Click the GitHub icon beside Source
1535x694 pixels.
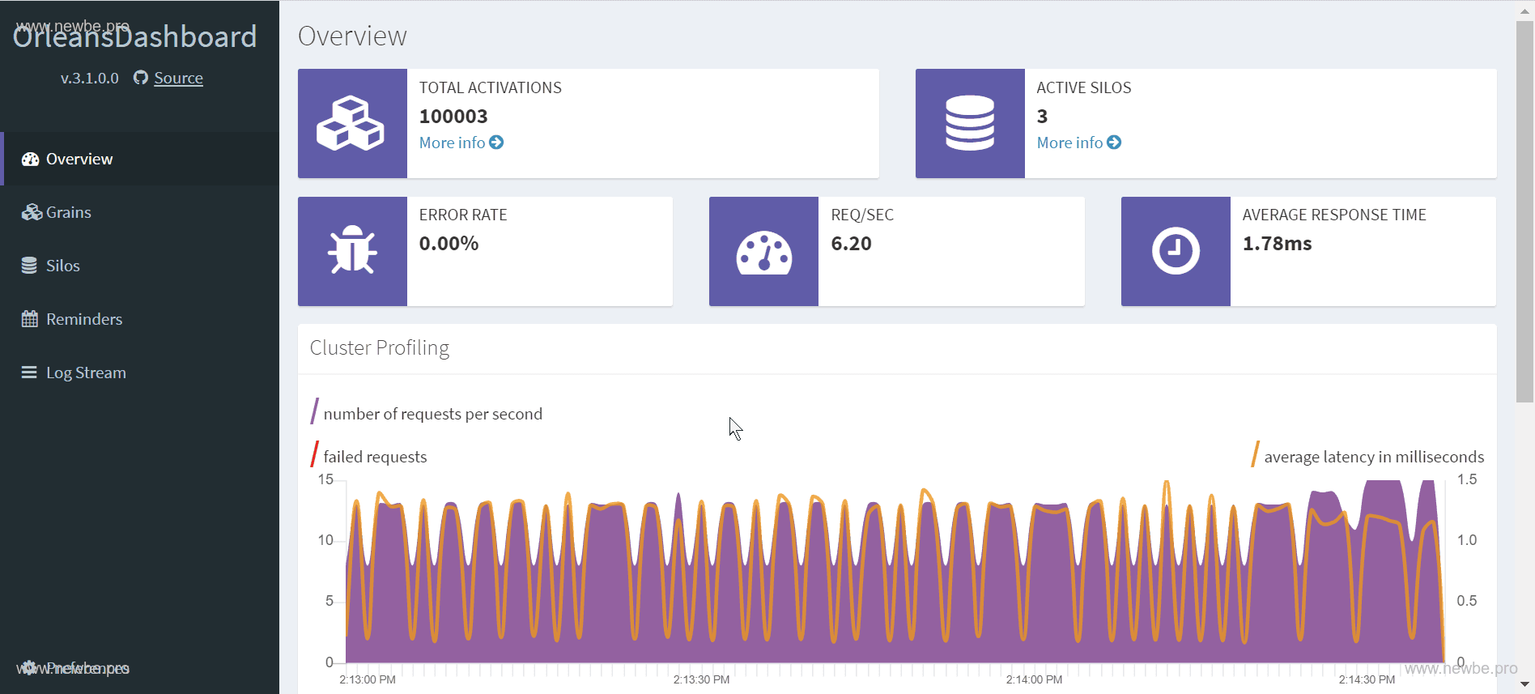(x=141, y=78)
